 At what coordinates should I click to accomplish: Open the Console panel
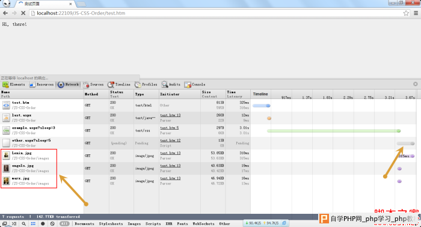195,85
